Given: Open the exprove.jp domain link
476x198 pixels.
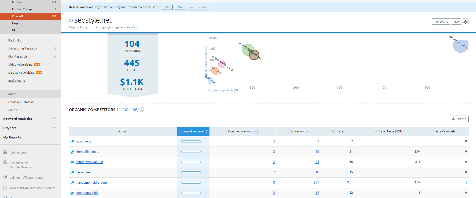Looking at the screenshot, I should (x=84, y=141).
